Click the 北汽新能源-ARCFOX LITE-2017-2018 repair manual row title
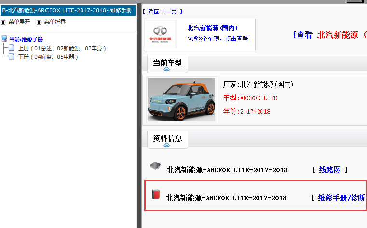The image size is (367, 228). pos(226,198)
